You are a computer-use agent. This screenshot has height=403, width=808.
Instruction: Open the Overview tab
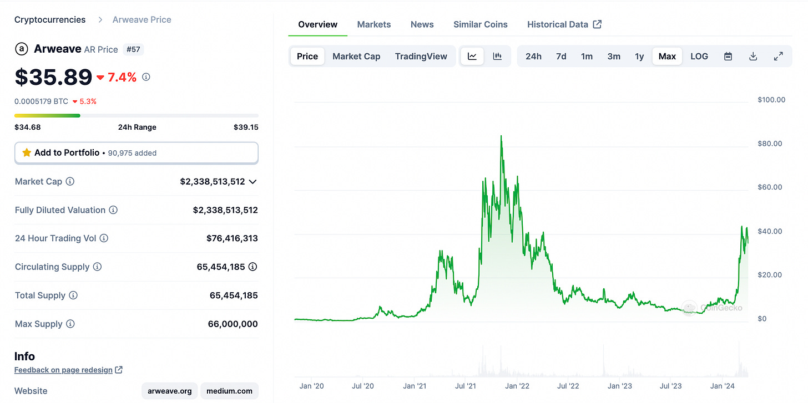click(x=317, y=24)
